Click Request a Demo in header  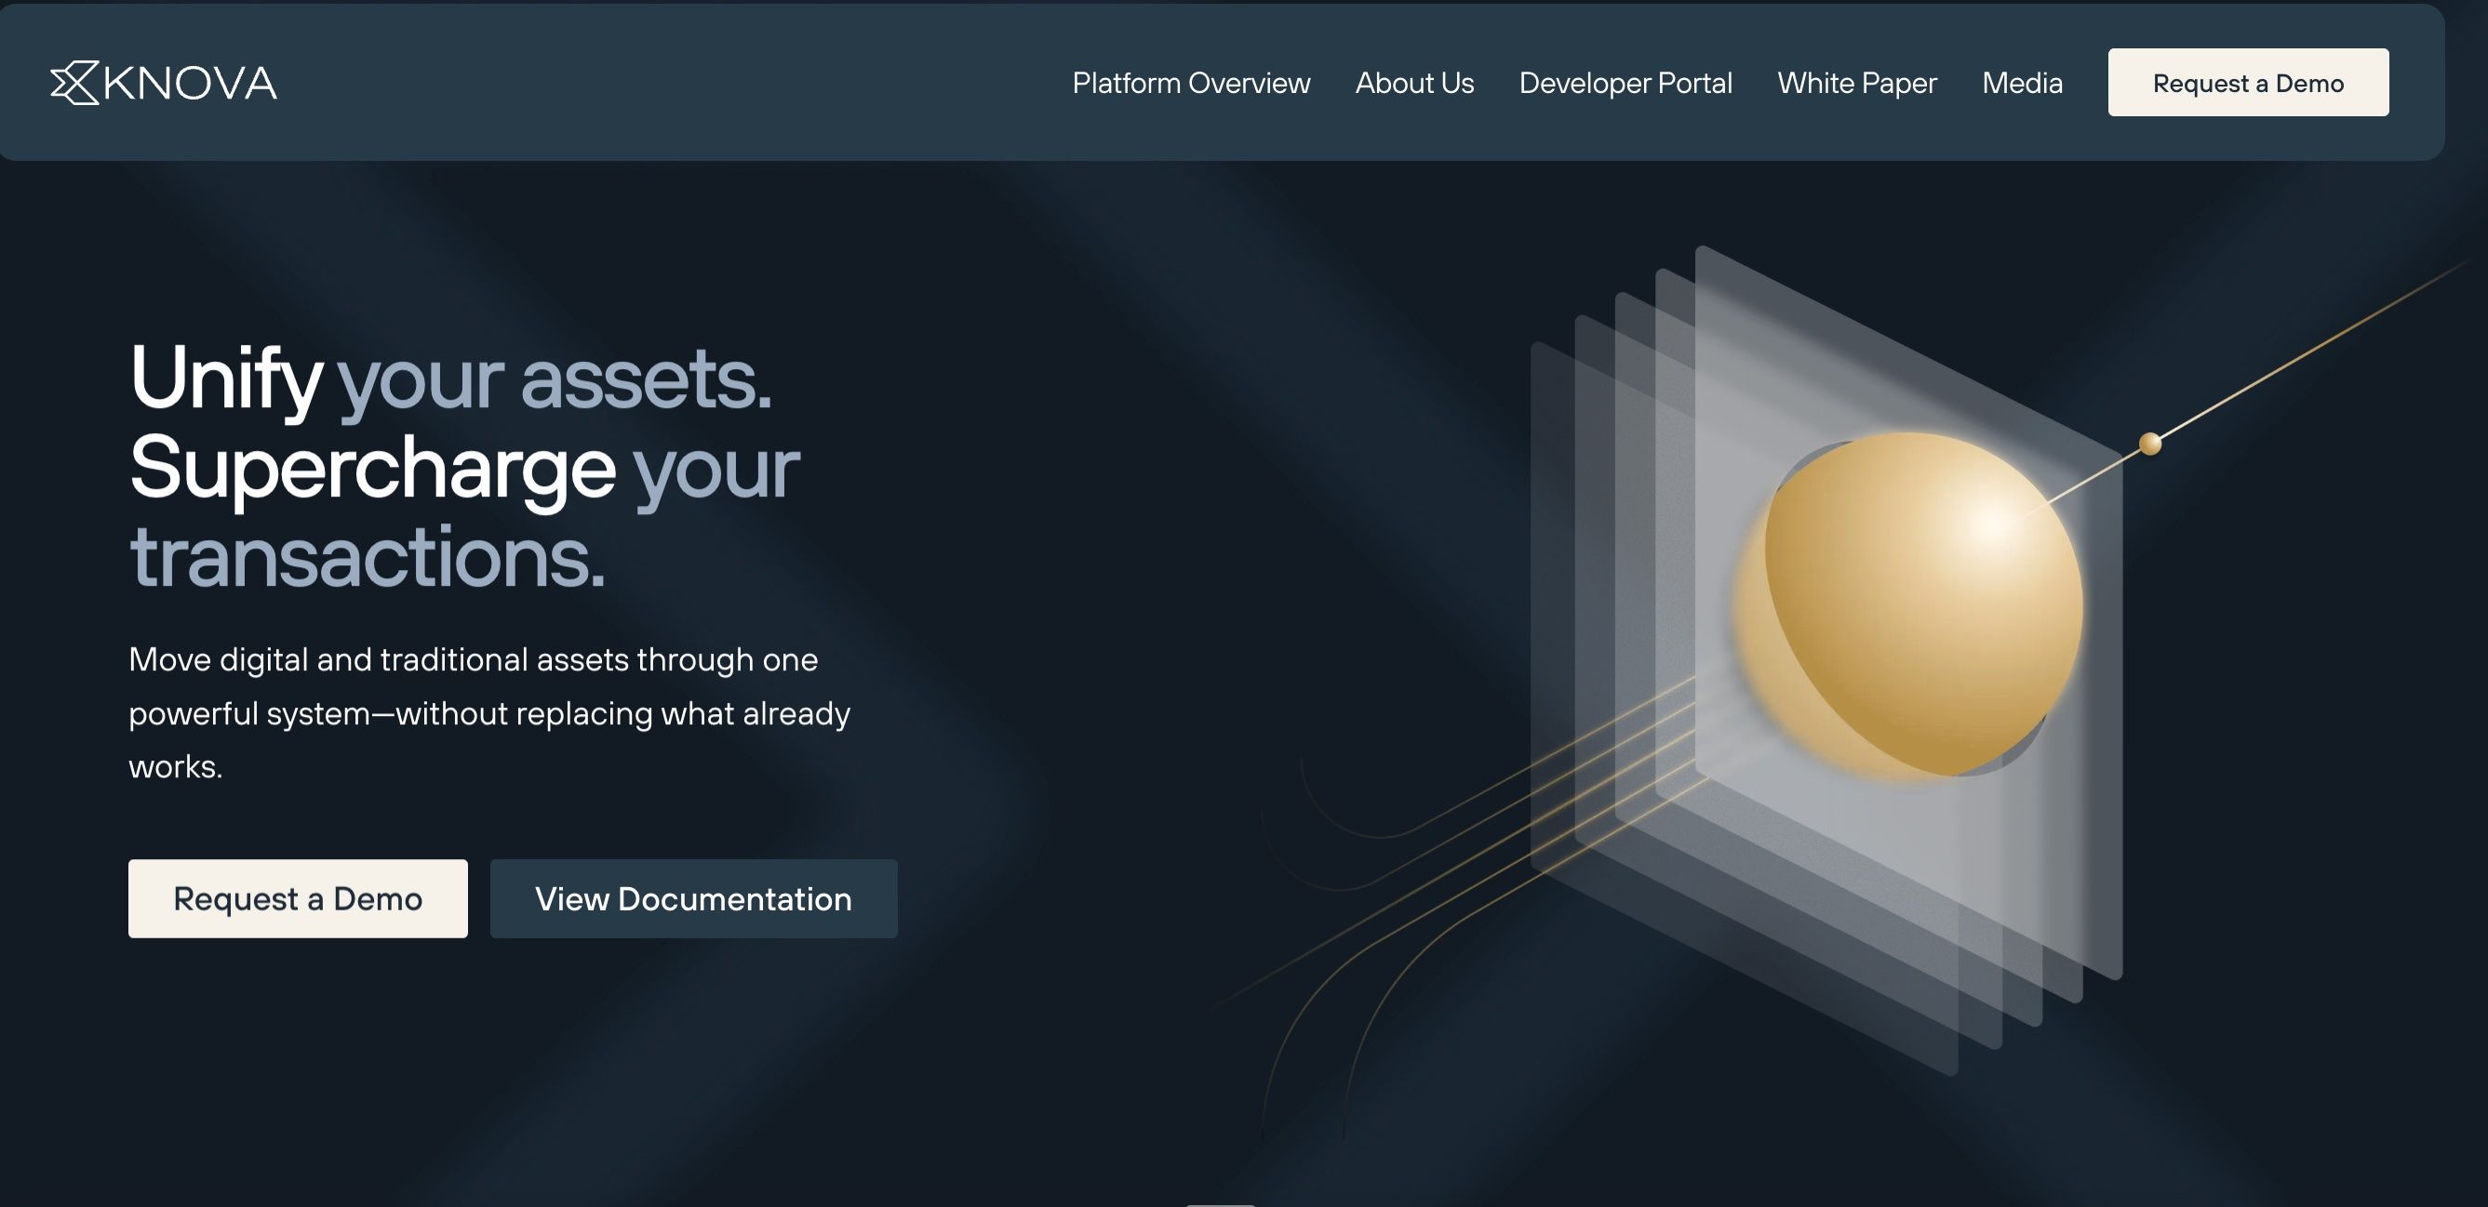coord(2249,83)
